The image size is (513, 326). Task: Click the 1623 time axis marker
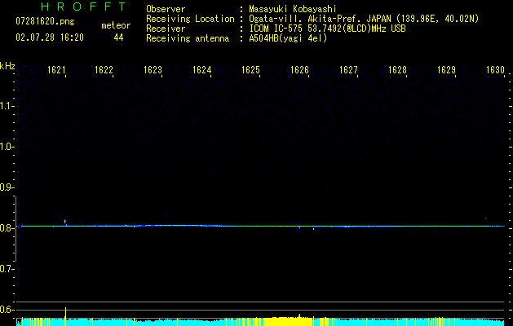point(153,70)
